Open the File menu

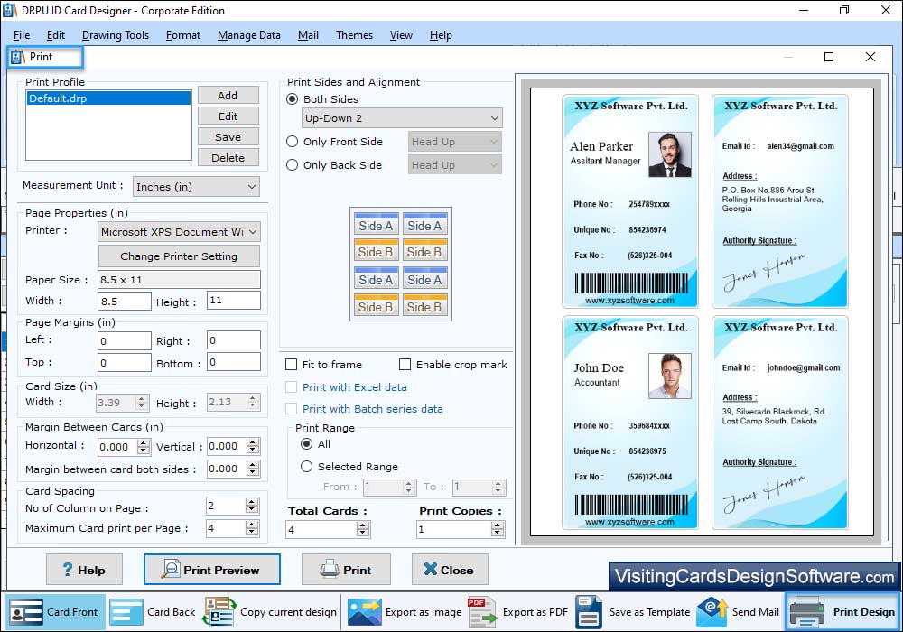tap(22, 35)
